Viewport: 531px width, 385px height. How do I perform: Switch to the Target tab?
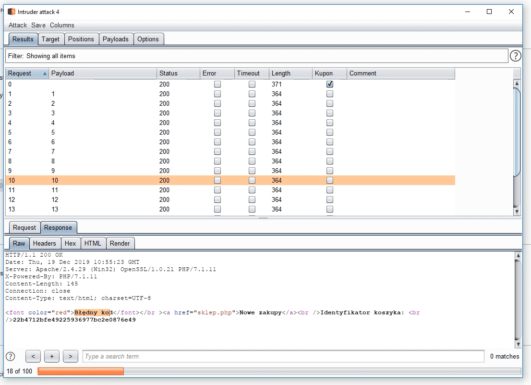click(x=50, y=39)
